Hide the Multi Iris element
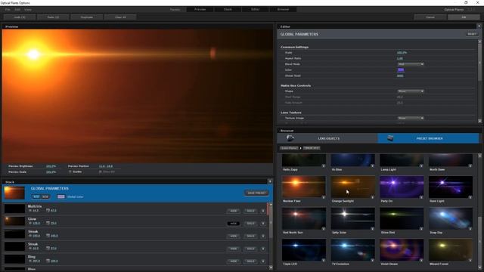This screenshot has width=484, height=272. pos(234,211)
